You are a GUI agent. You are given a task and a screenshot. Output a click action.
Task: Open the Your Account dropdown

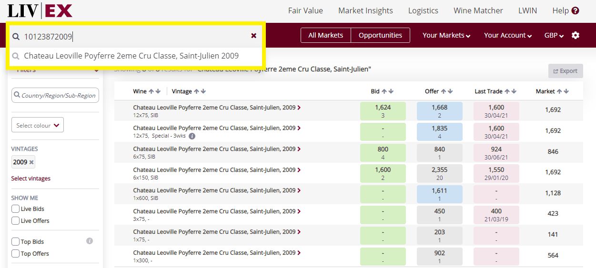(x=508, y=35)
